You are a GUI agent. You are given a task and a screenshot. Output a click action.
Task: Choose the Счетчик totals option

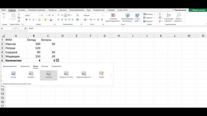coord(49,75)
